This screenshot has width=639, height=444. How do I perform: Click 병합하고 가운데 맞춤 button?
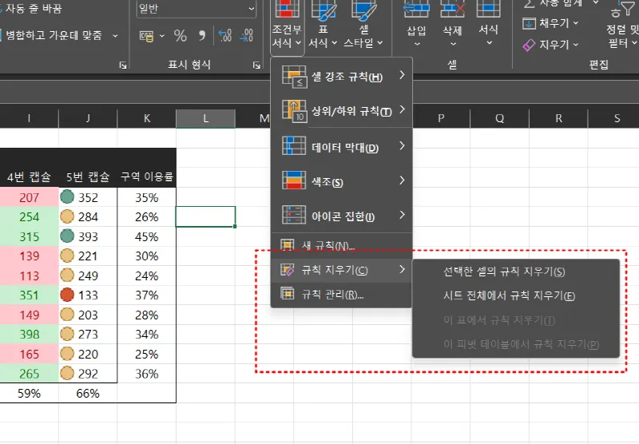pos(53,35)
